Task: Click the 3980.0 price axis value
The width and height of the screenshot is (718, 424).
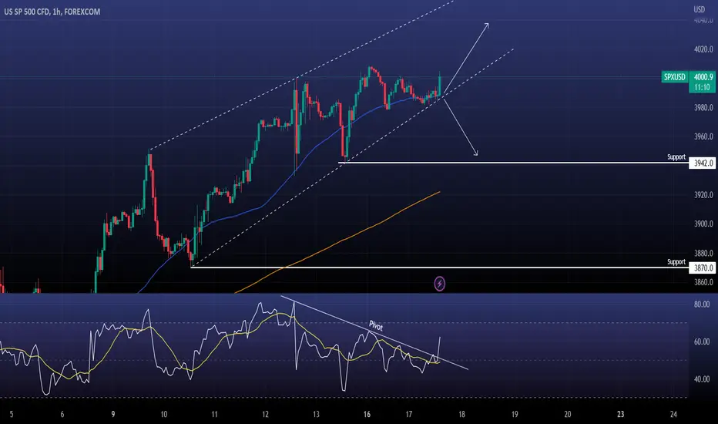Action: coord(703,108)
